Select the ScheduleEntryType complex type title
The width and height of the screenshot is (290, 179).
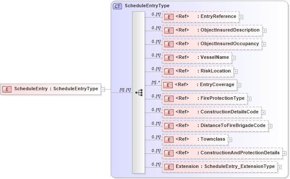(147, 6)
